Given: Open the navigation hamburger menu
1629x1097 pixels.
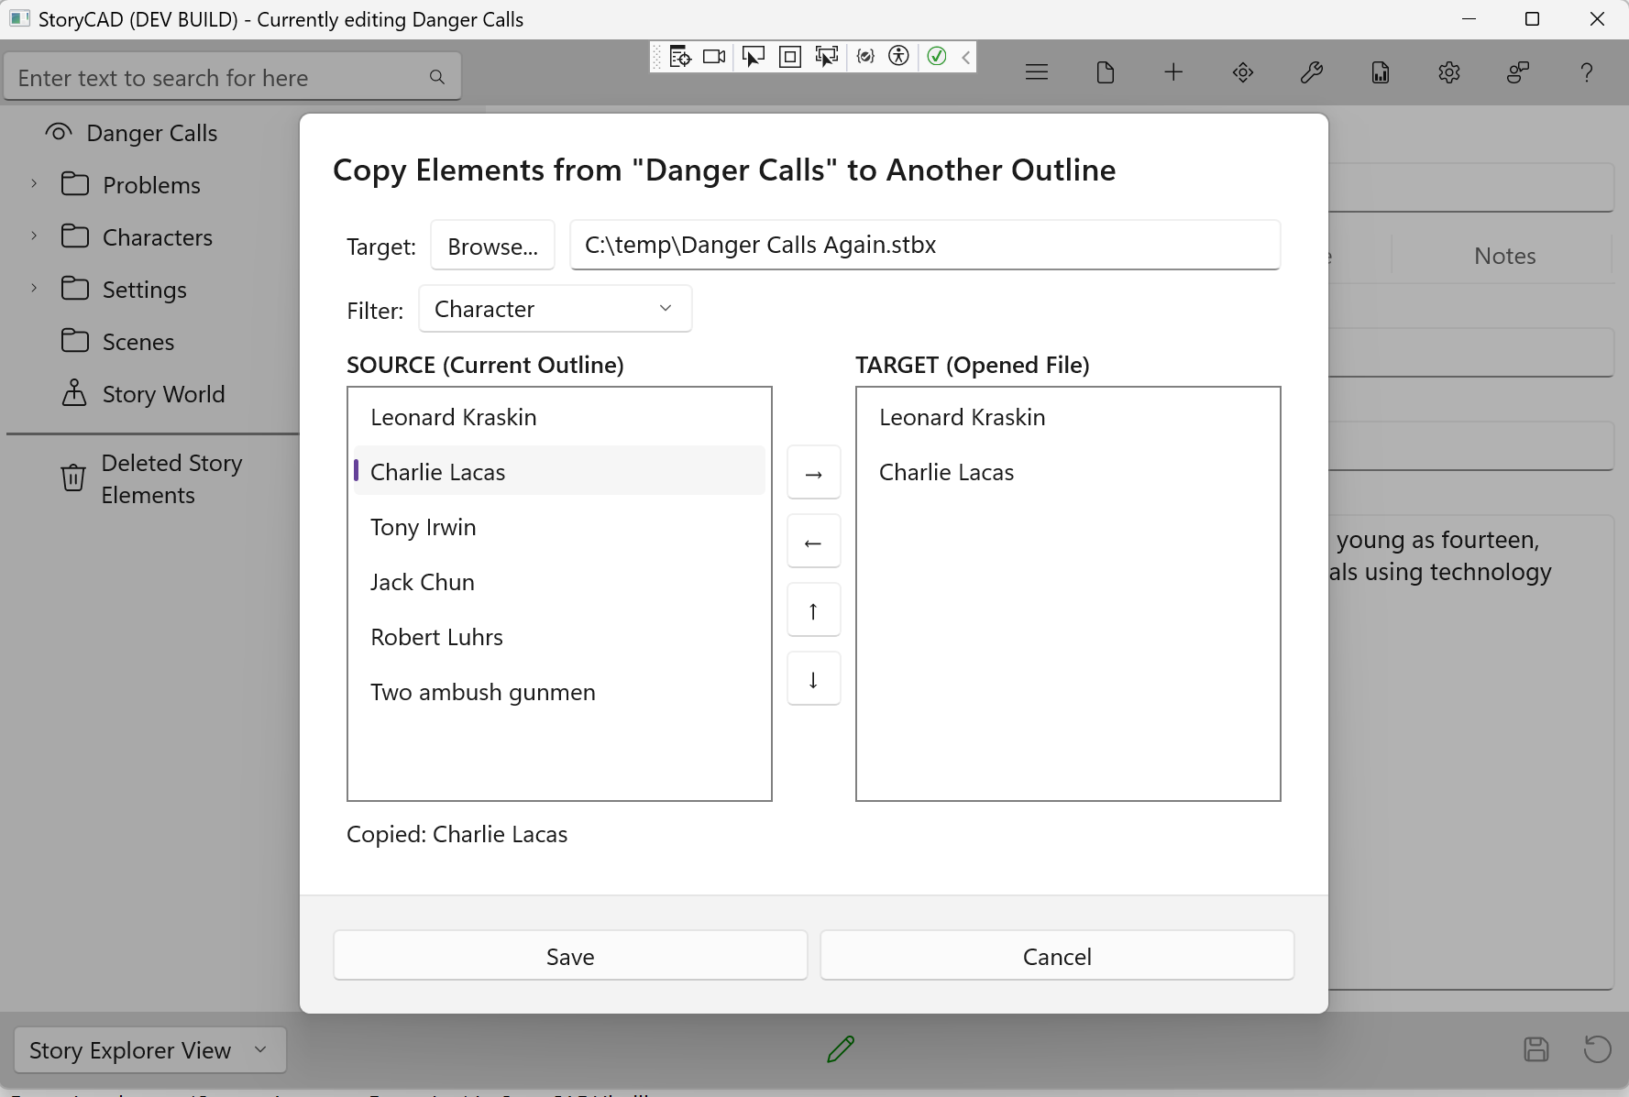Looking at the screenshot, I should click(1037, 71).
